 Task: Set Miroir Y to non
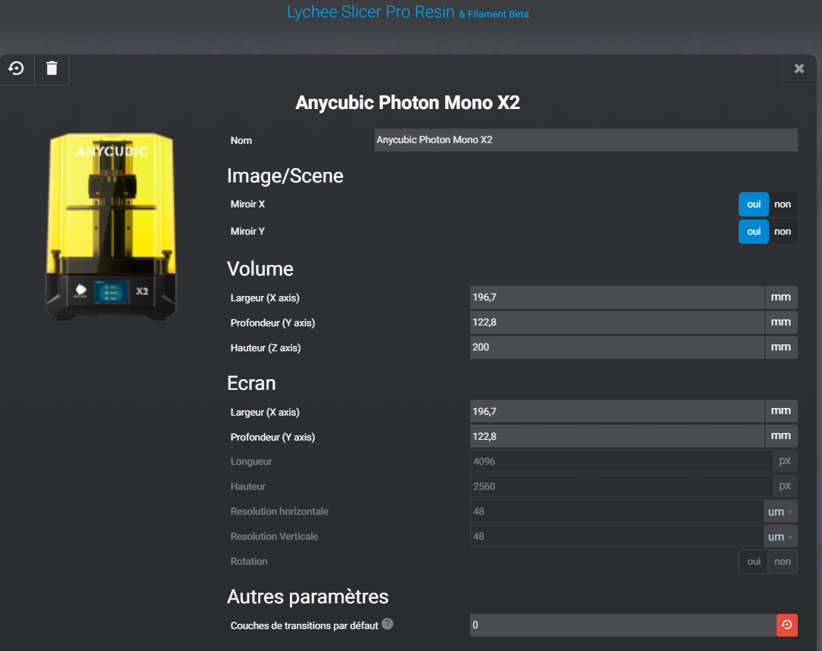point(783,232)
